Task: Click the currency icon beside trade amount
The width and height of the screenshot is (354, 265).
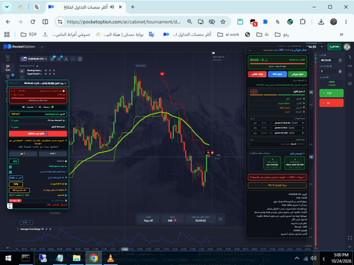Action: (340, 71)
